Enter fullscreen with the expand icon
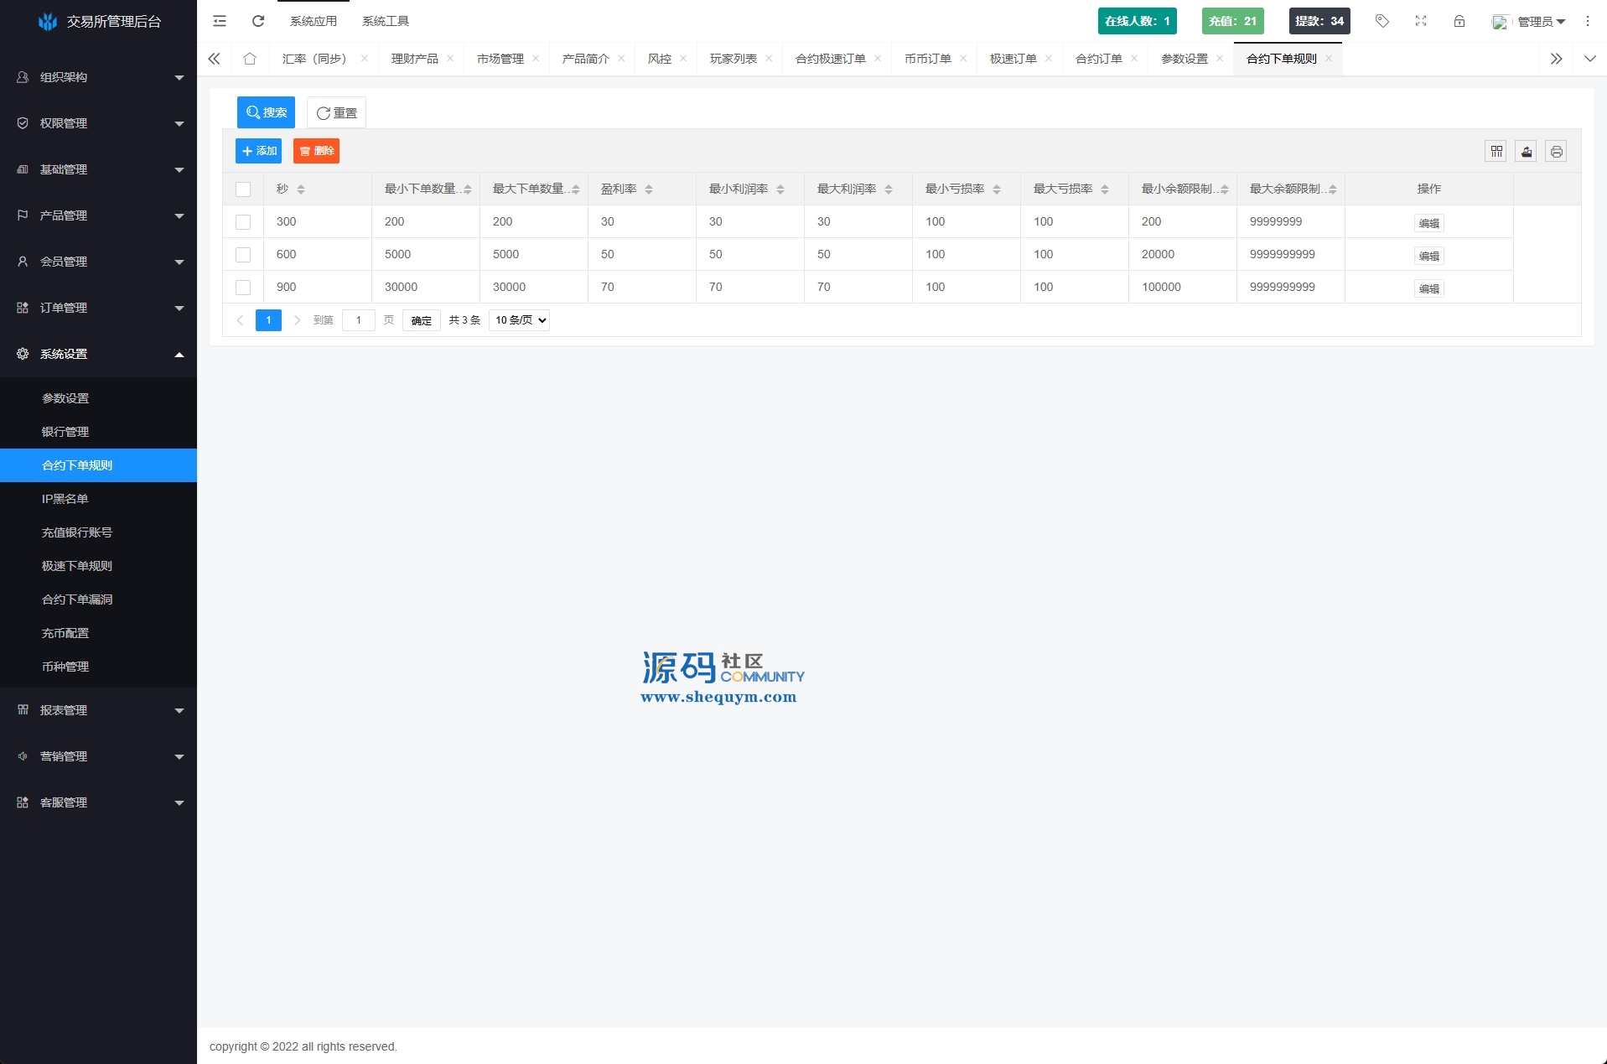The width and height of the screenshot is (1607, 1064). point(1421,21)
